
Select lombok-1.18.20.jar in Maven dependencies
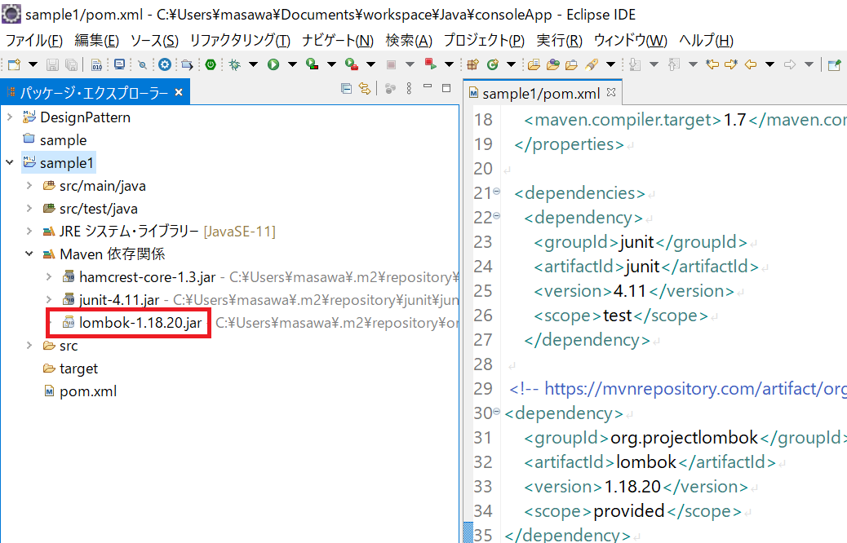tap(140, 322)
